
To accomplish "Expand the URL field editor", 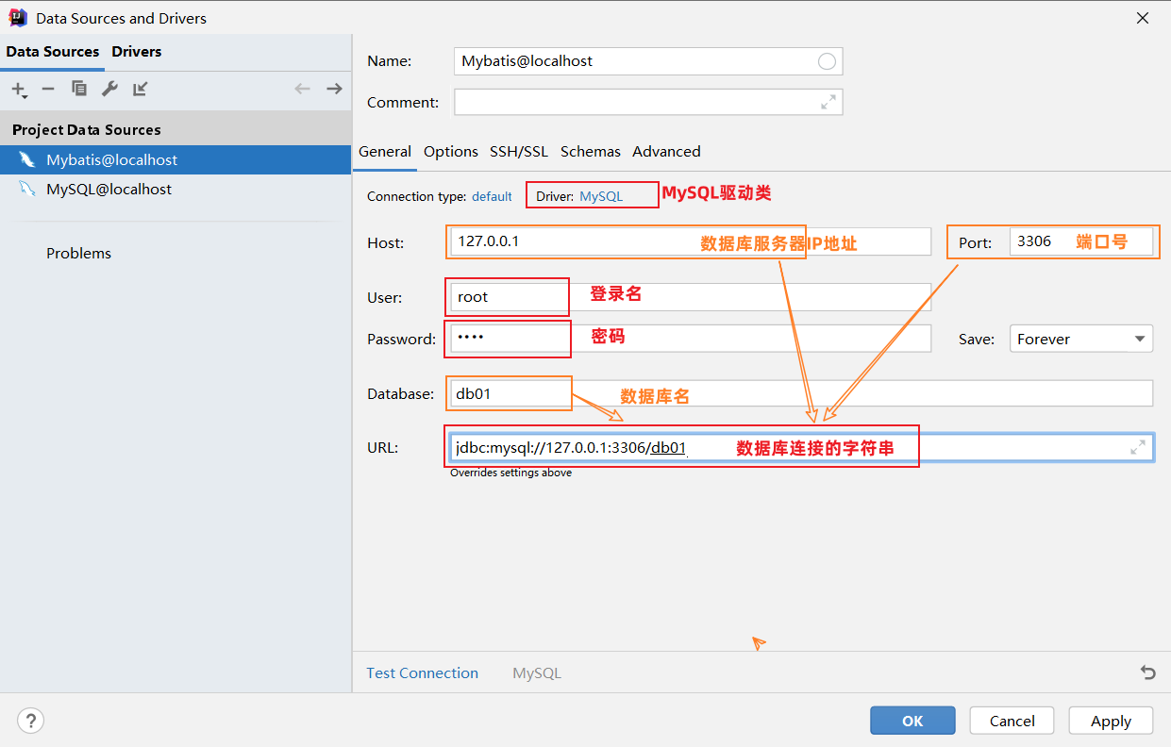I will [1138, 447].
